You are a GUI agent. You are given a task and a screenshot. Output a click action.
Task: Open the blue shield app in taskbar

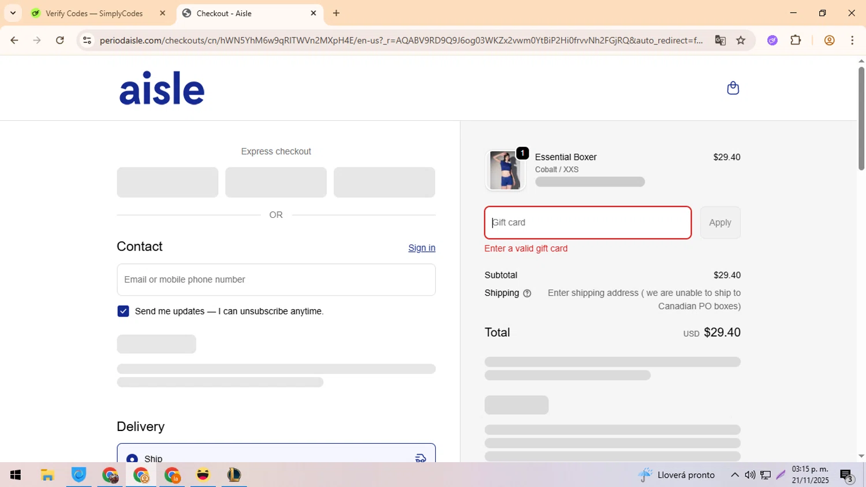coord(79,475)
